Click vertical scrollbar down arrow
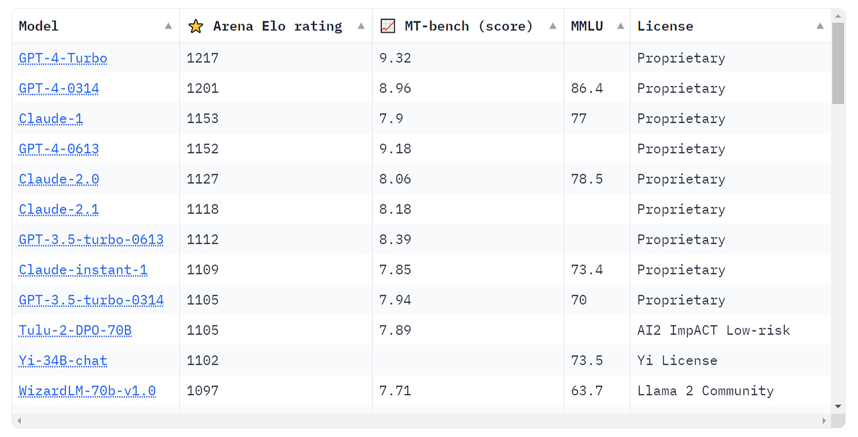 click(838, 406)
